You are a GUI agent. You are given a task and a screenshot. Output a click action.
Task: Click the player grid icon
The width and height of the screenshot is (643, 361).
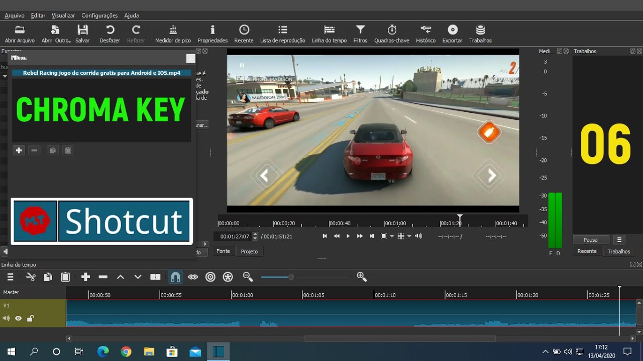point(401,236)
